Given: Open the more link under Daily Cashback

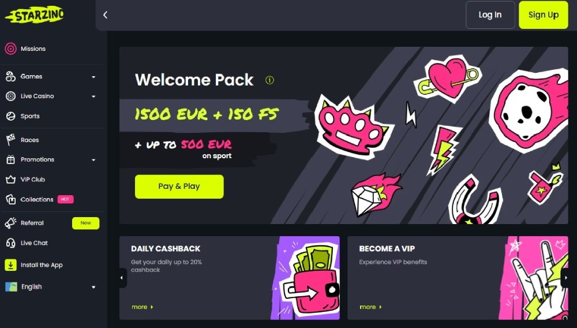Looking at the screenshot, I should click(143, 307).
